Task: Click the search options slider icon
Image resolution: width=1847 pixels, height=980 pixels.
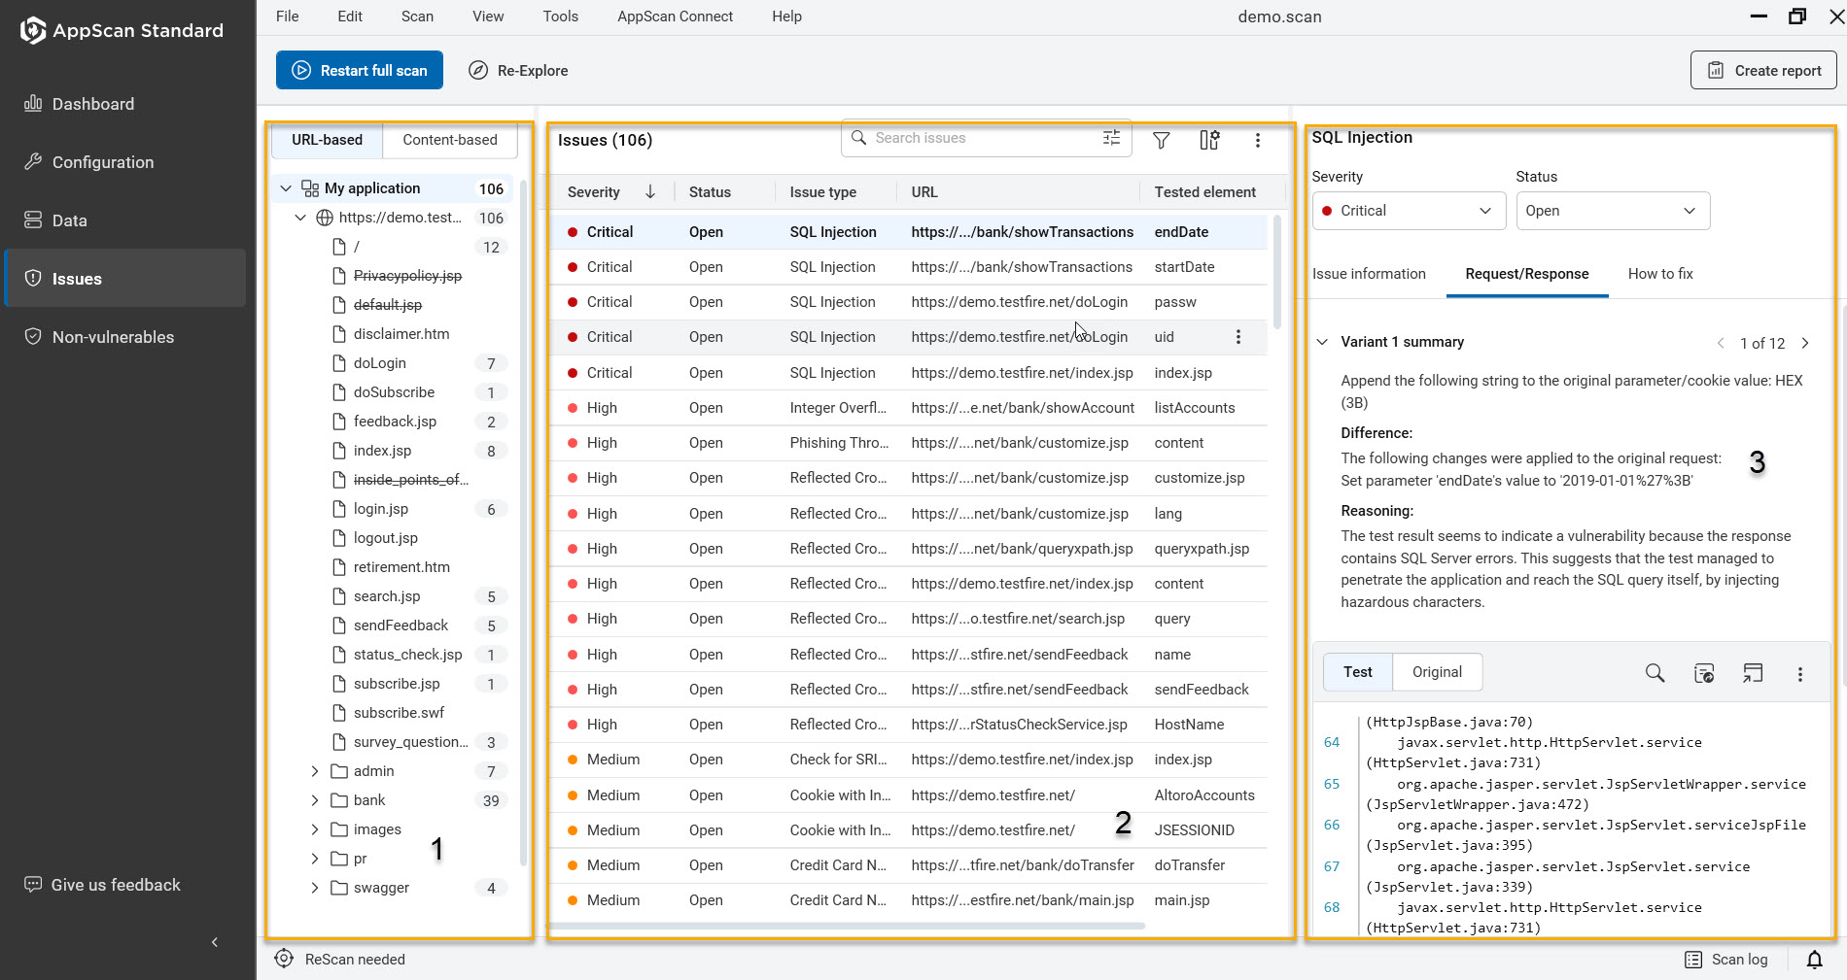Action: click(x=1111, y=138)
